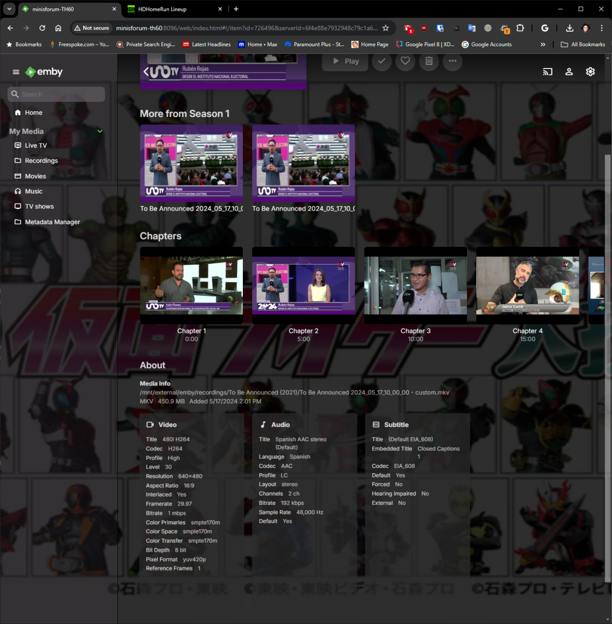Open Chapter 3 thumbnail

(x=415, y=285)
